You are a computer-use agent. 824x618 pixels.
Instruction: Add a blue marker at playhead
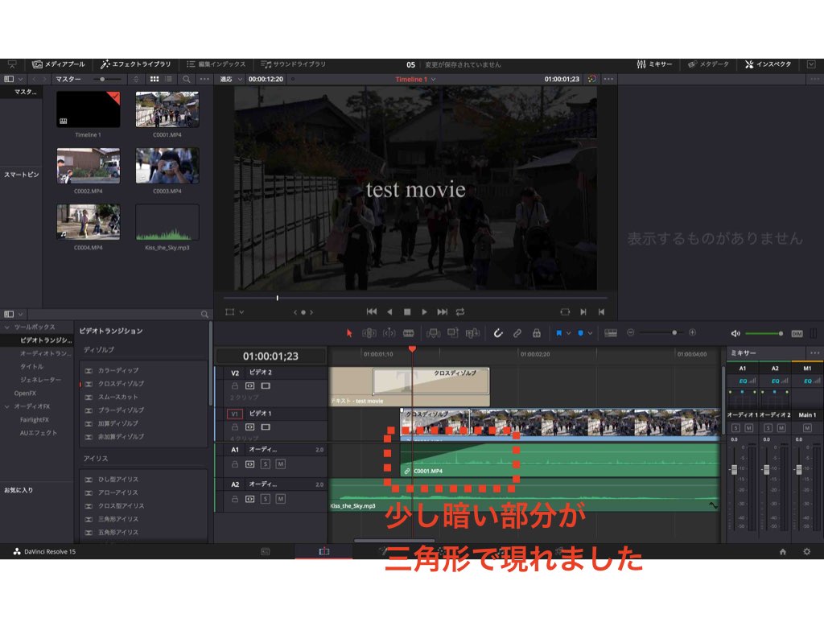tap(581, 333)
